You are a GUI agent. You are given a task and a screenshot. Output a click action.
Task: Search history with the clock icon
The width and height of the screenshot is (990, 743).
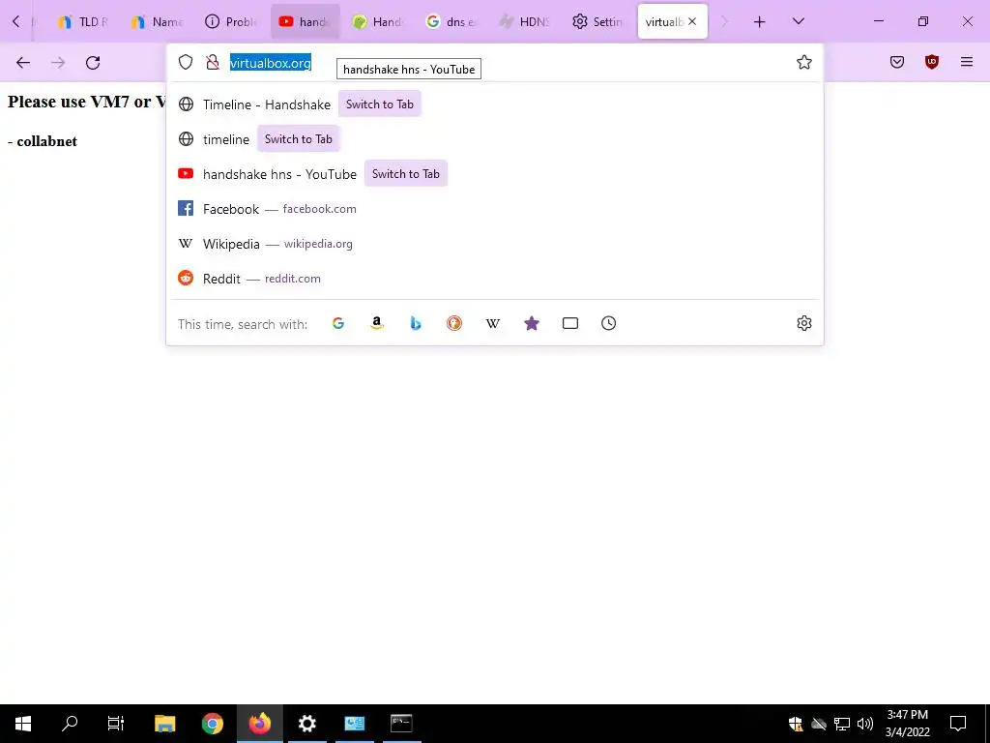609,323
